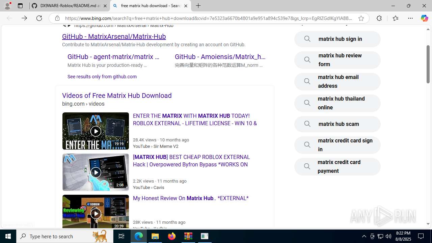This screenshot has height=243, width=432.
Task: Open the notification center icon
Action: point(421,236)
